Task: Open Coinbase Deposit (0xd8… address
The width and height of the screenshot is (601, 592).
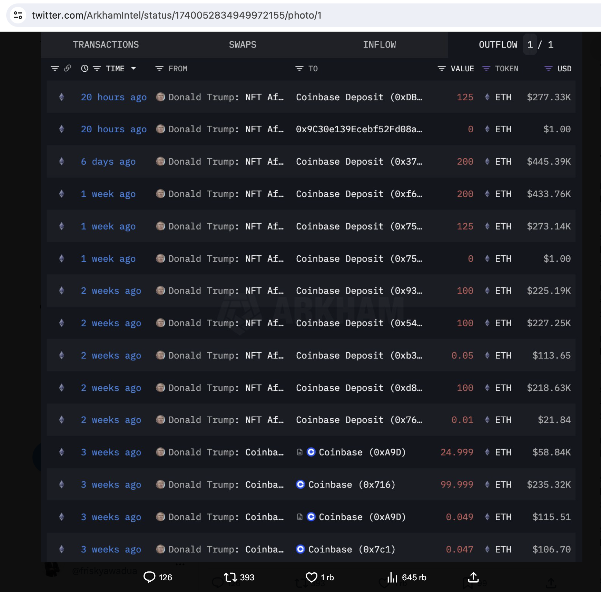Action: (x=359, y=388)
